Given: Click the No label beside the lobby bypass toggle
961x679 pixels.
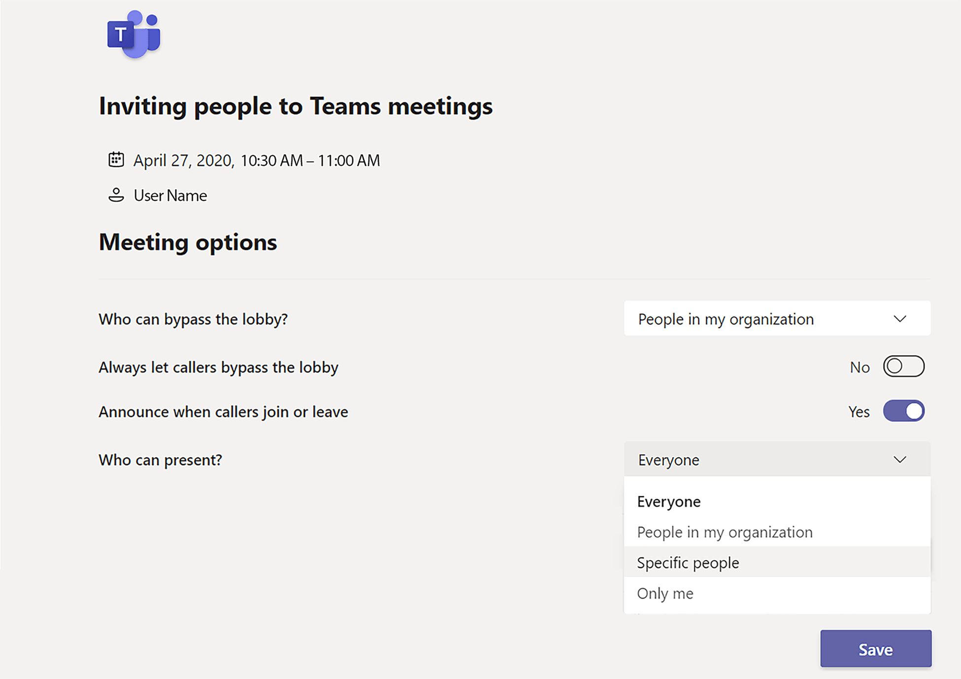Looking at the screenshot, I should coord(859,367).
